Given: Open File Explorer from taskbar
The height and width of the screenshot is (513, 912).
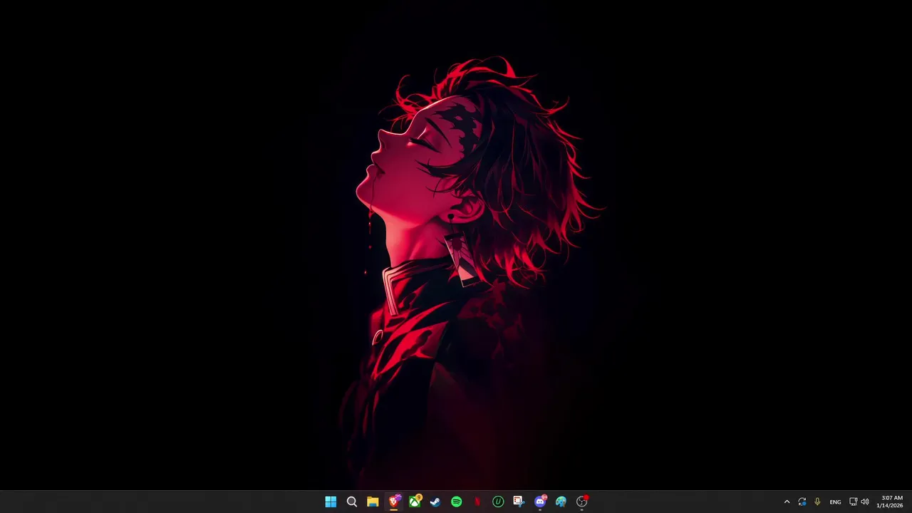Looking at the screenshot, I should [373, 502].
